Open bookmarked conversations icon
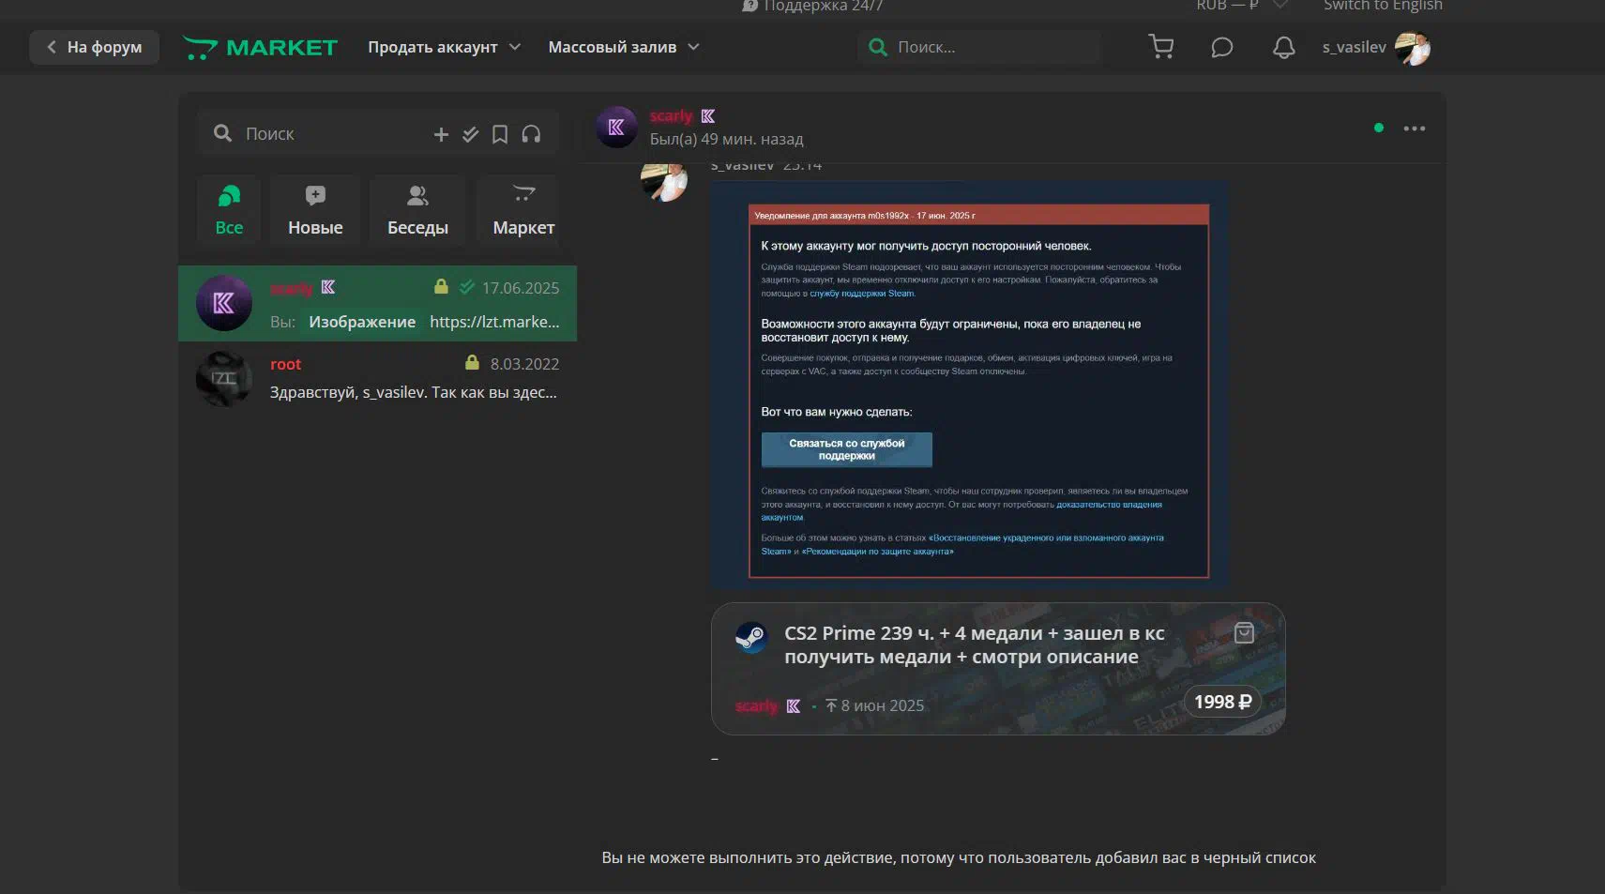Viewport: 1605px width, 894px height. click(x=500, y=134)
